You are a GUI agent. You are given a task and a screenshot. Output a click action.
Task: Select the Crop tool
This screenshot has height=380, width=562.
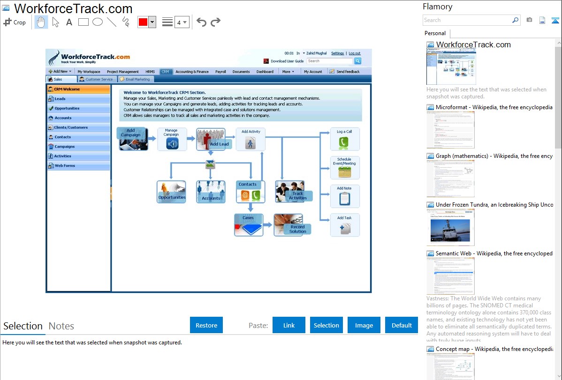pos(15,22)
